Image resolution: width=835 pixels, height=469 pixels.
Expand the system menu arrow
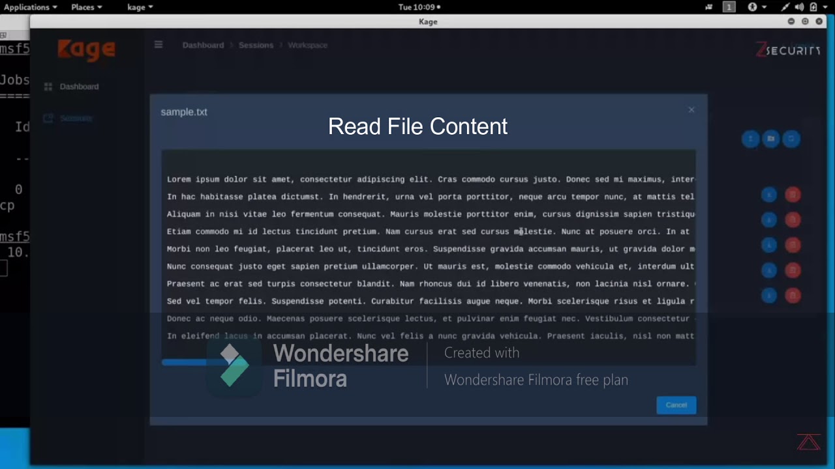[826, 7]
